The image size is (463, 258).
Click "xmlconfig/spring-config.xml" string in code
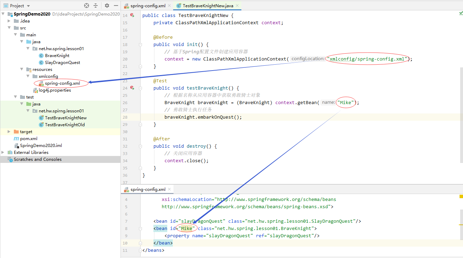click(x=367, y=59)
